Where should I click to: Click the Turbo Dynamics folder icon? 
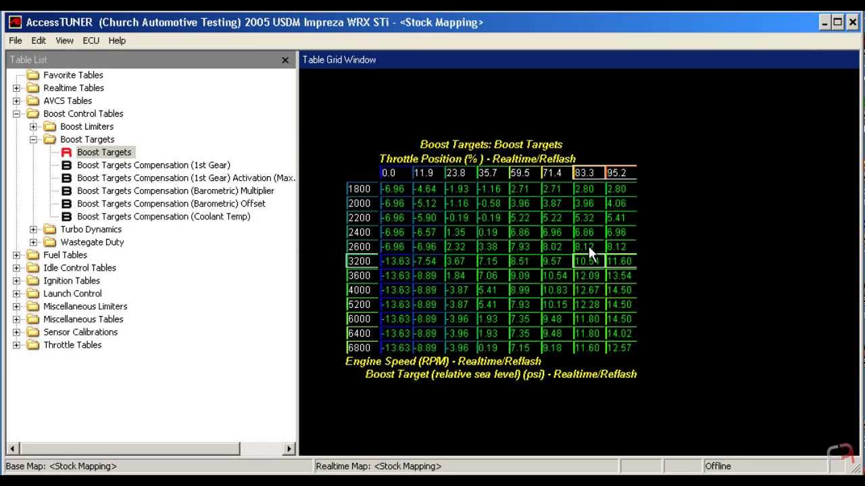(50, 229)
